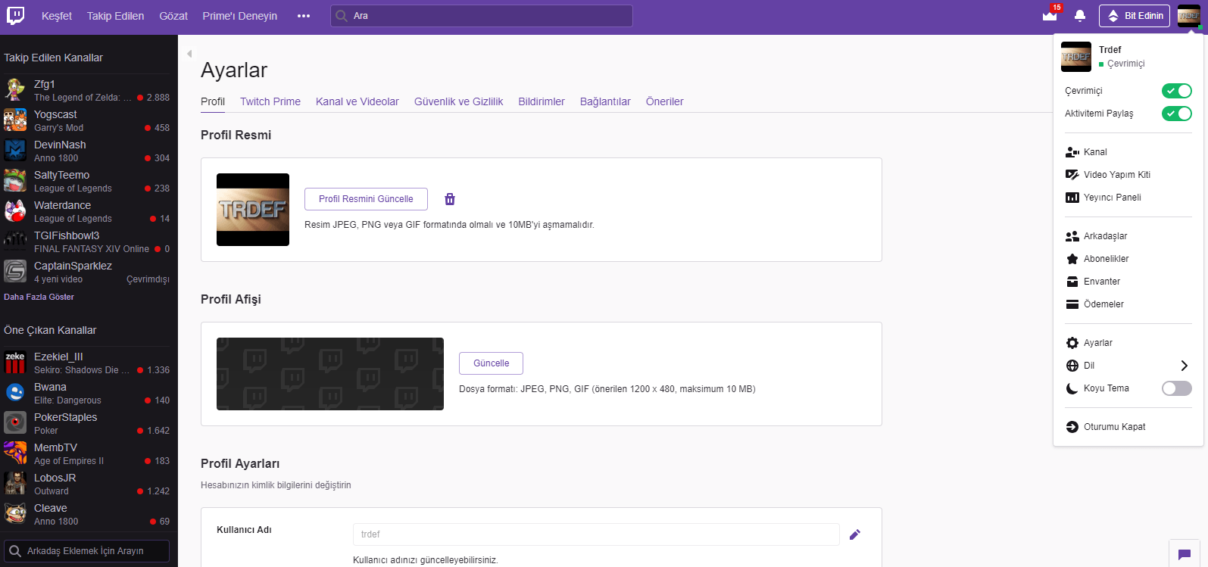Toggle the Çevrimiçi online switch
The image size is (1208, 567).
[x=1177, y=91]
